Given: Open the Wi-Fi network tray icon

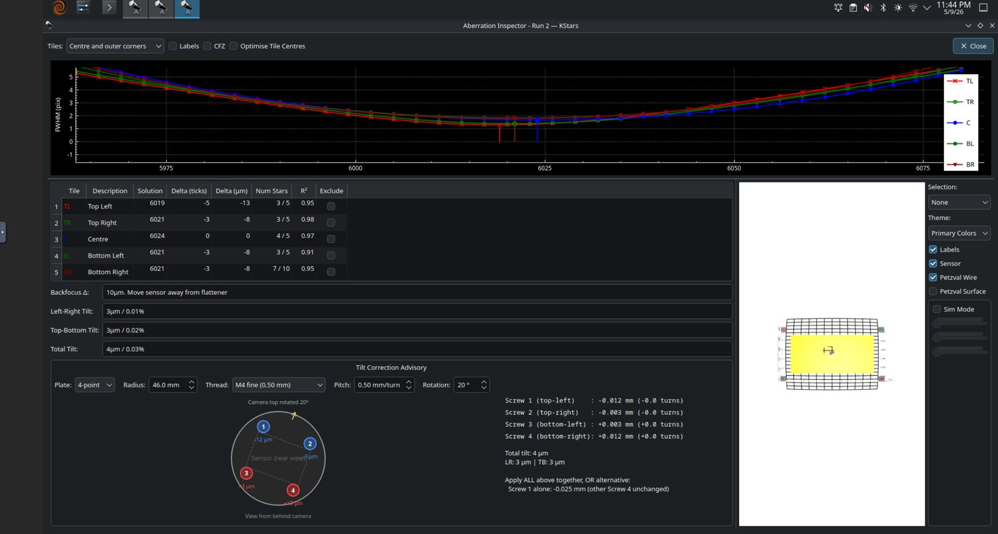Looking at the screenshot, I should 913,8.
